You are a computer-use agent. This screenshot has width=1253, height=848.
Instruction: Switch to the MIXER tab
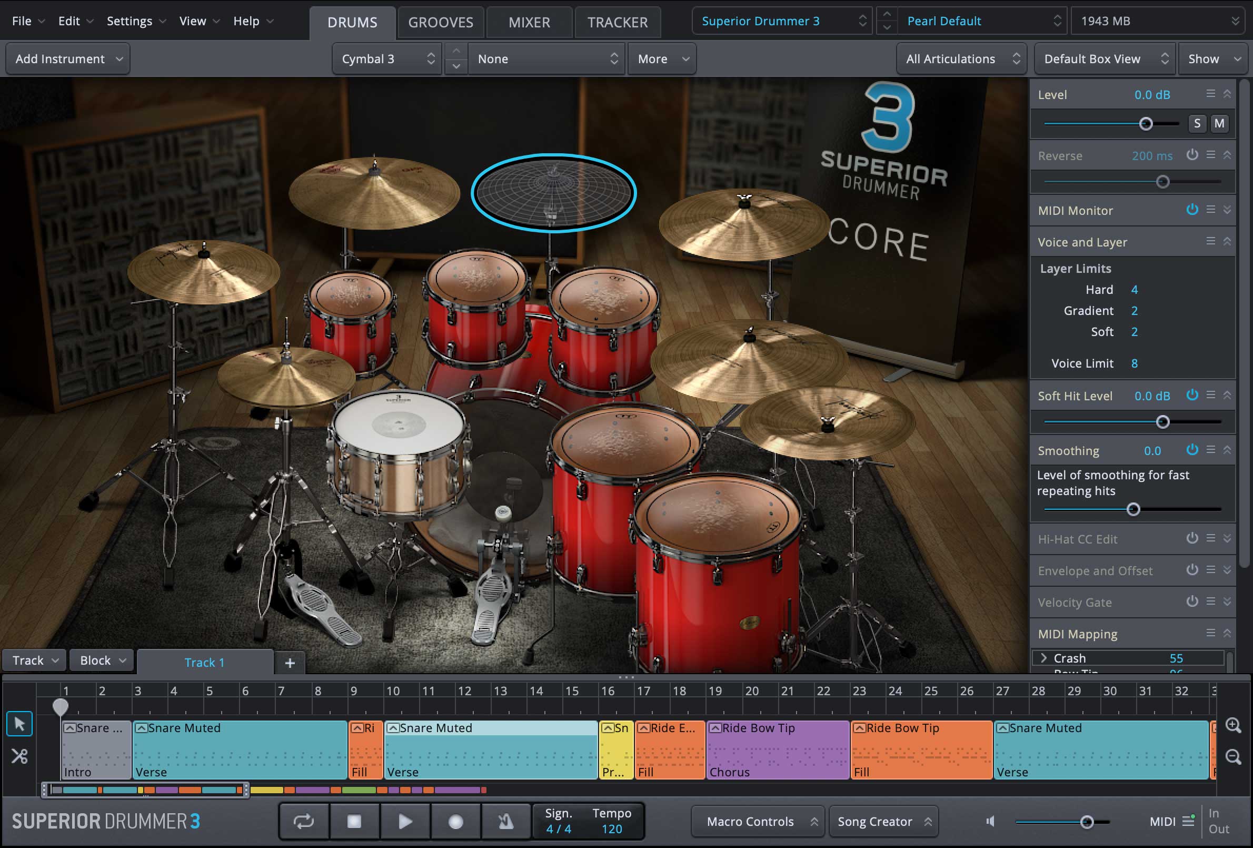(529, 22)
